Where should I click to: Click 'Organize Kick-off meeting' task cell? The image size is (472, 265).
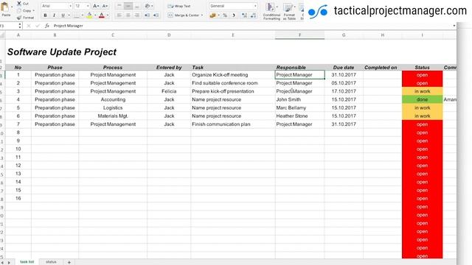point(233,75)
